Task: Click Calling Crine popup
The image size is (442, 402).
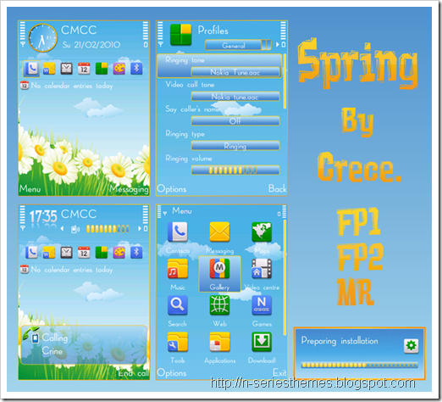Action: coord(84,345)
